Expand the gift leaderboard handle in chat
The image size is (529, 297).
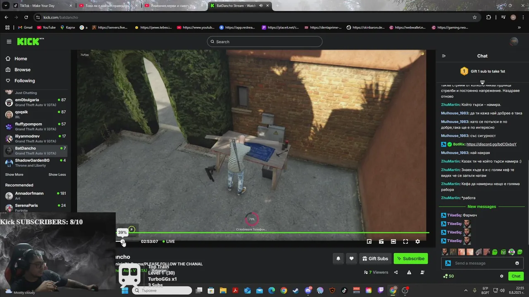point(482,82)
